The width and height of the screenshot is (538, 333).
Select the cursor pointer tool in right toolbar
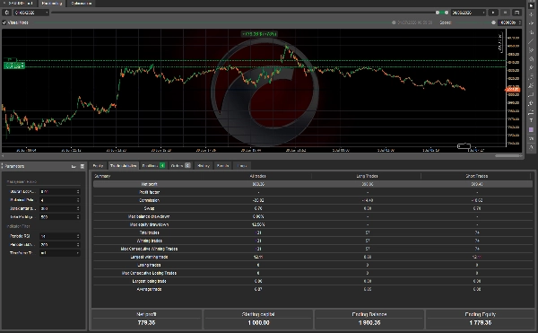[531, 6]
